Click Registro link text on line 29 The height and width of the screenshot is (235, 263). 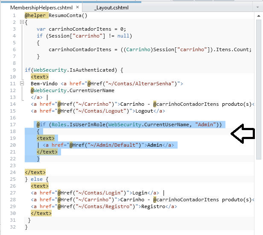coord(153,206)
